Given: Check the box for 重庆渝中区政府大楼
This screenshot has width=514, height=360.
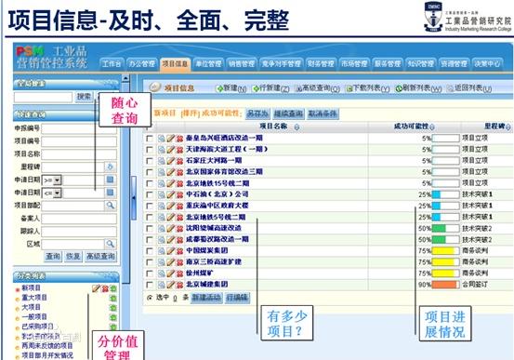Looking at the screenshot, I should 149,206.
